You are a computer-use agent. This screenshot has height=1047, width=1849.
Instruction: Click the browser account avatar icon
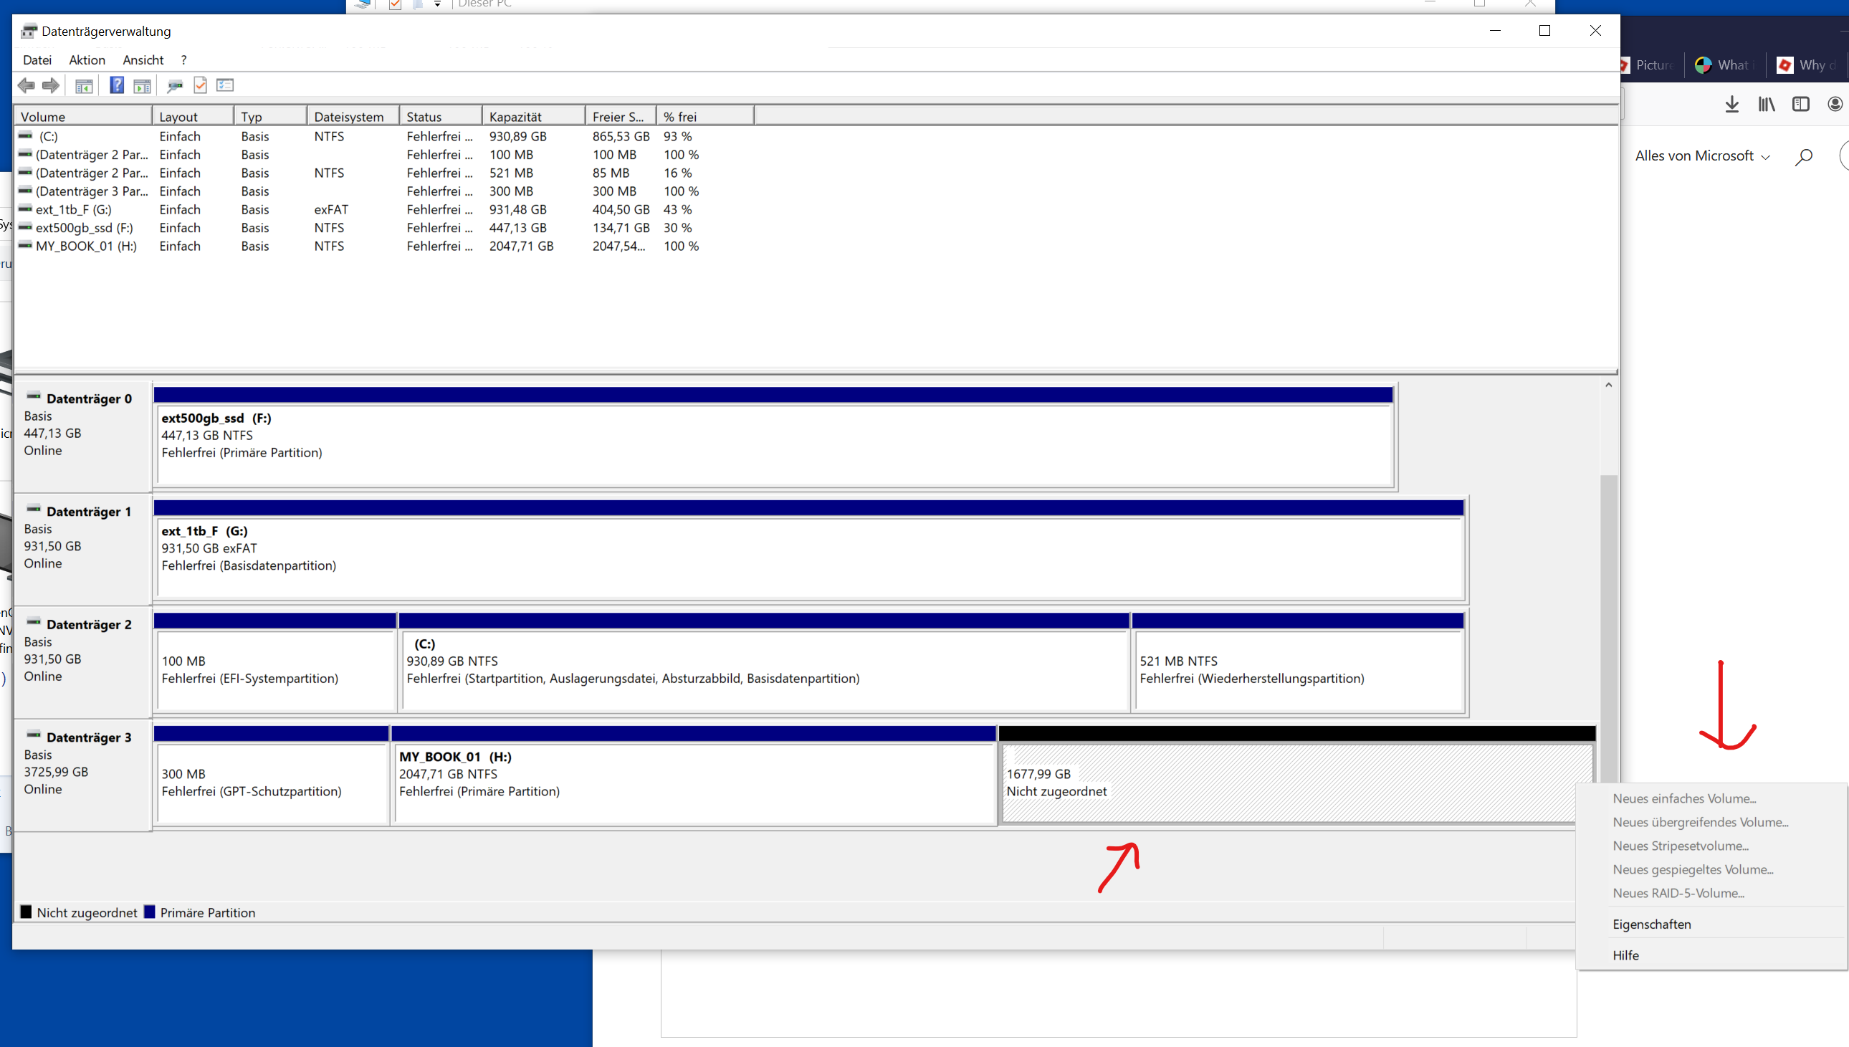1835,105
